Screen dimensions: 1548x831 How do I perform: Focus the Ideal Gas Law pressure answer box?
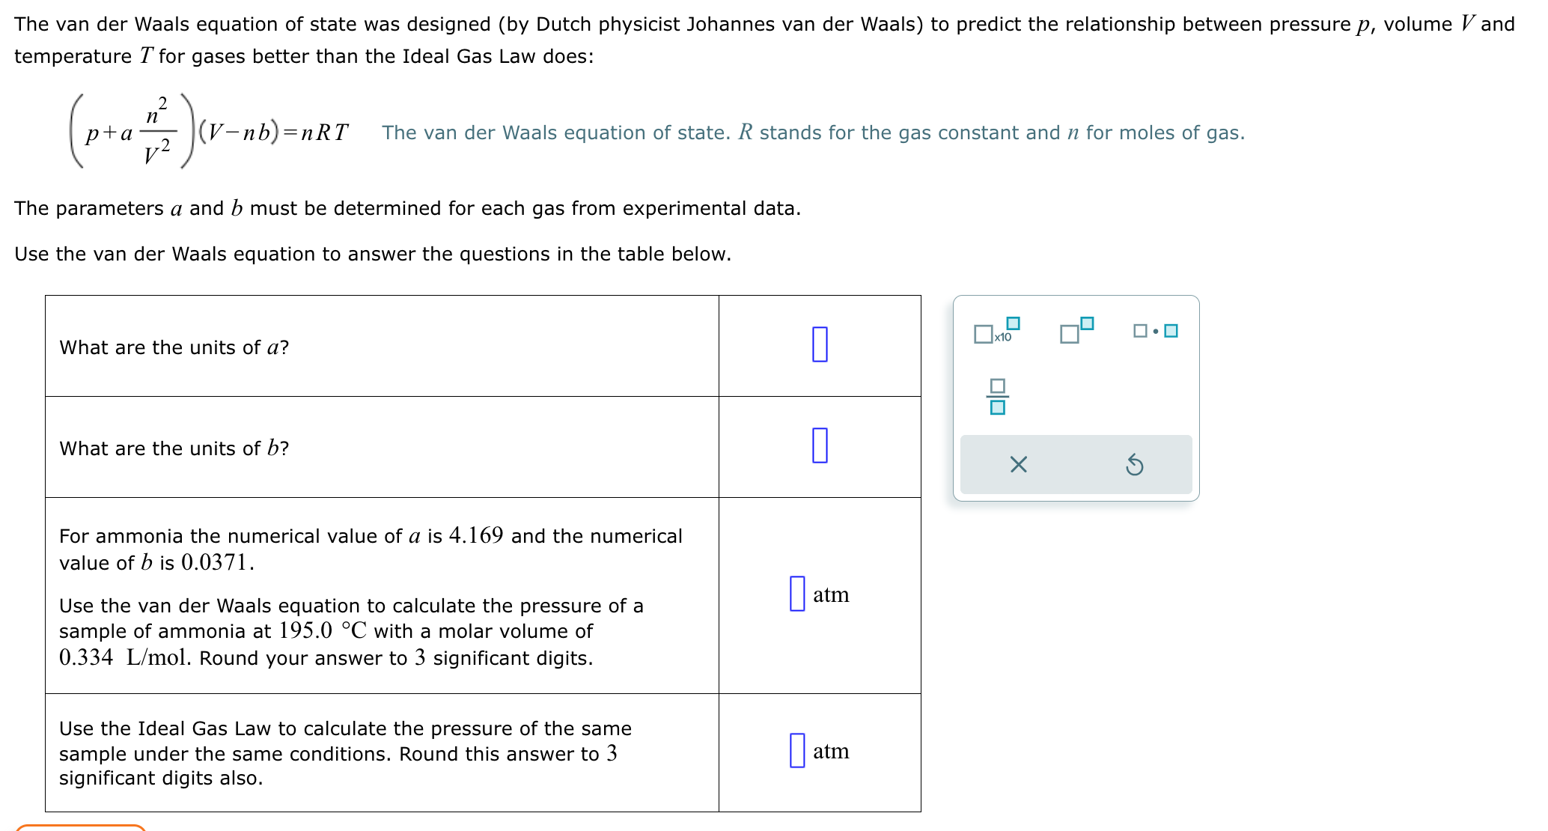pos(797,750)
